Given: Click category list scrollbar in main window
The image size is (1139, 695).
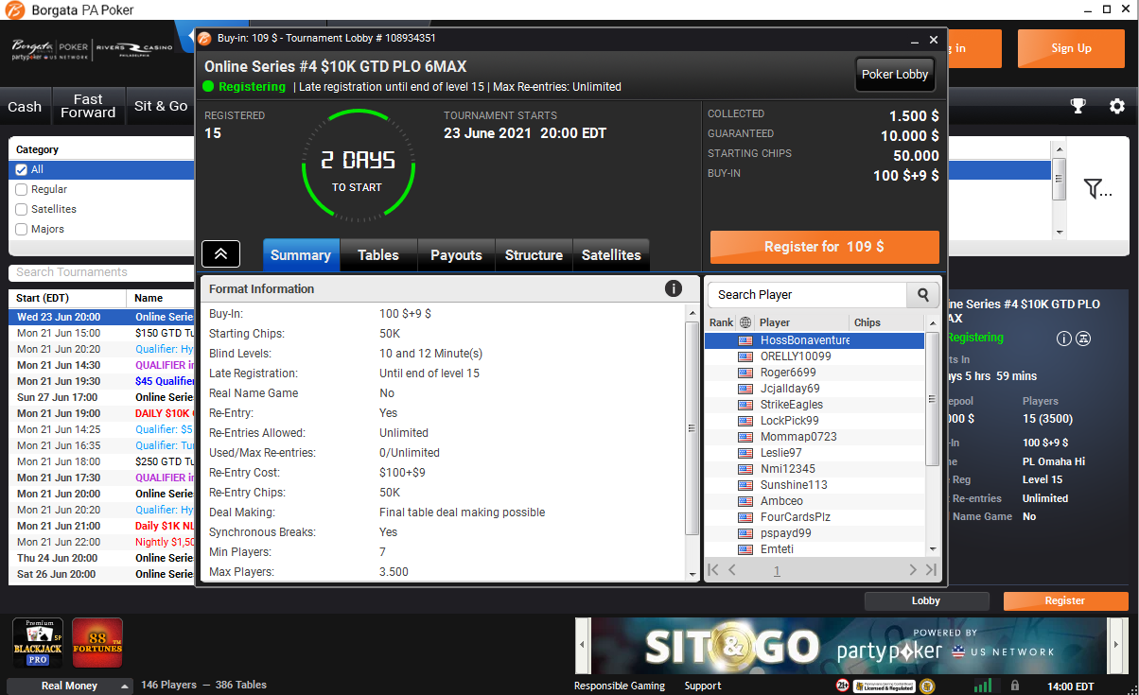Looking at the screenshot, I should pyautogui.click(x=1060, y=189).
